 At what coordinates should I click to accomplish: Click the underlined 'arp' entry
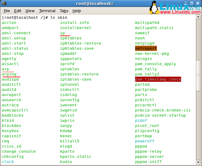click(5, 69)
